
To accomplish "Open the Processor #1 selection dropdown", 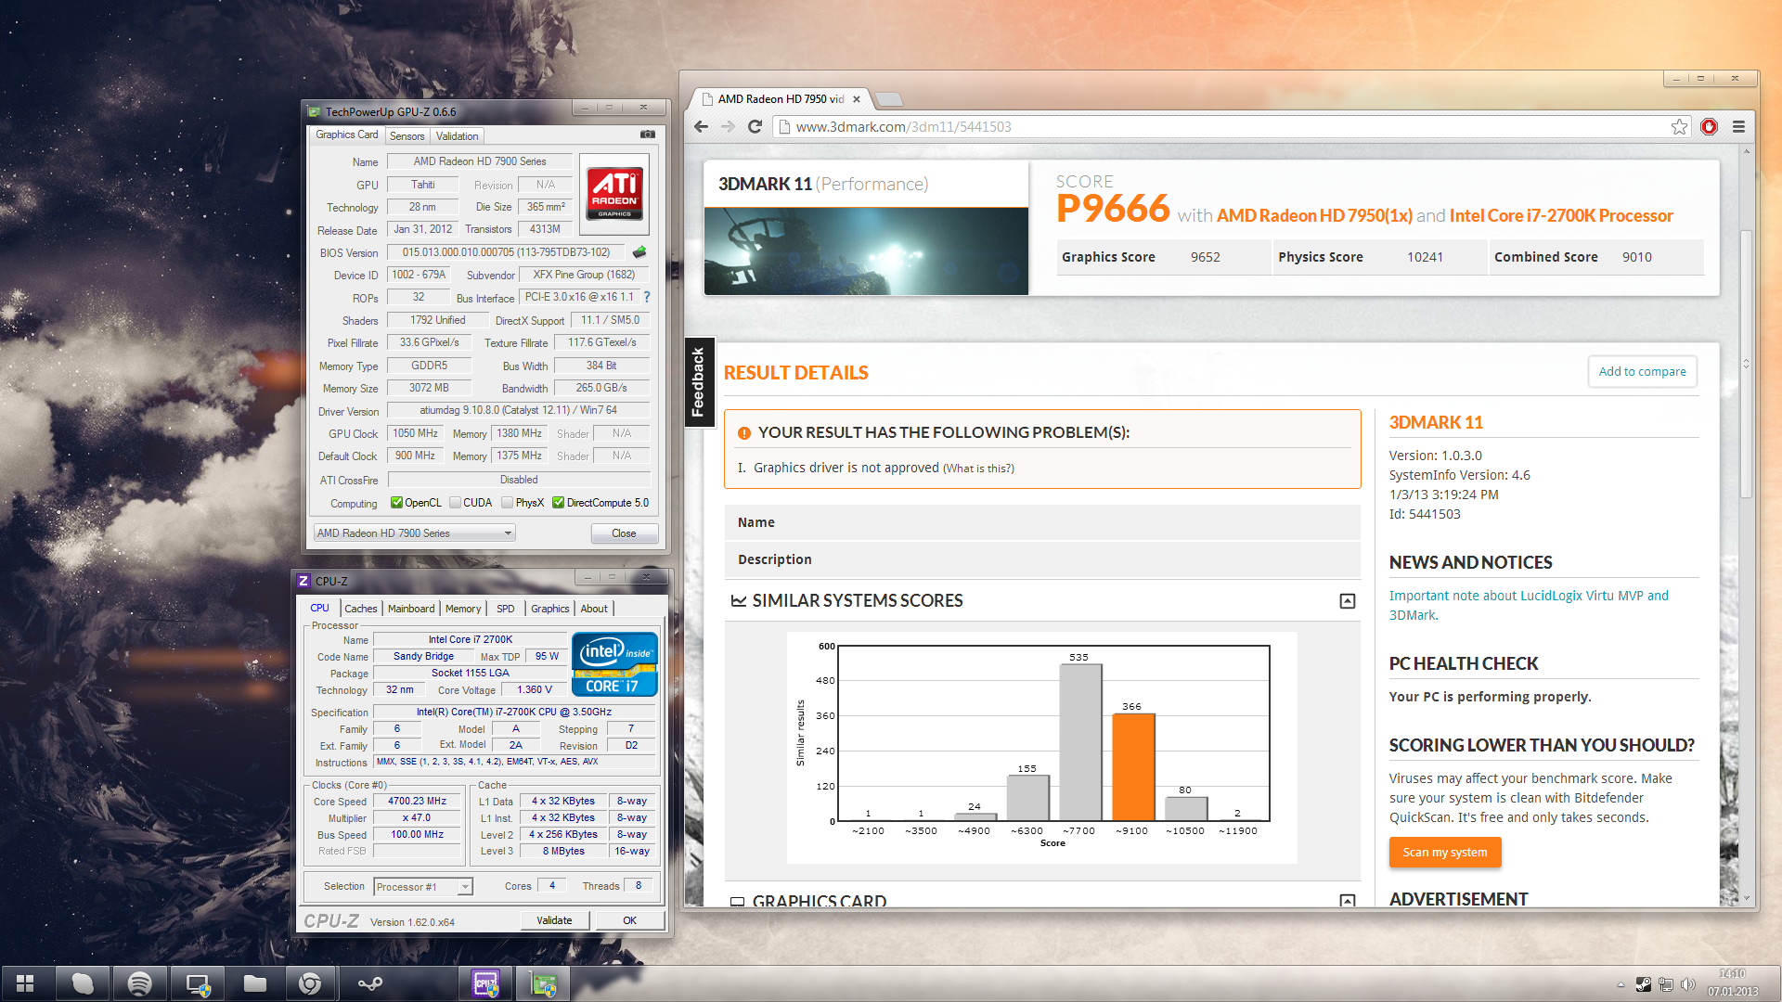I will point(423,887).
